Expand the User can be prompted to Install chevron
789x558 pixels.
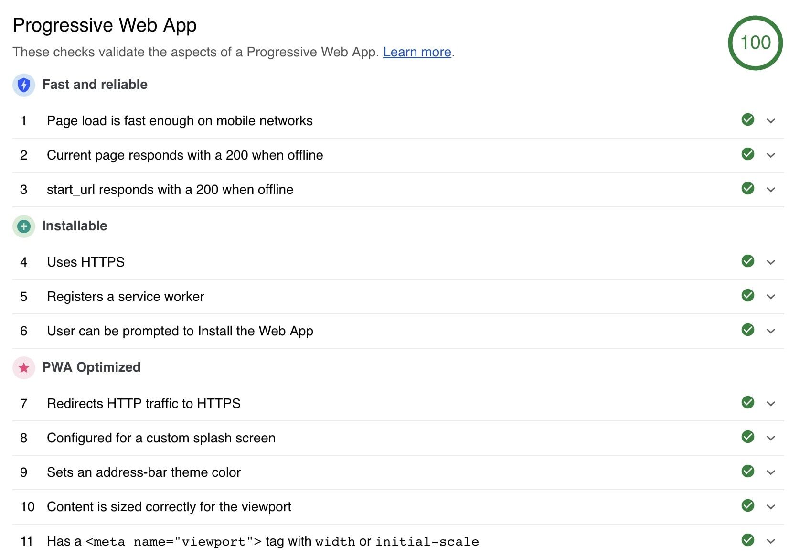[770, 331]
